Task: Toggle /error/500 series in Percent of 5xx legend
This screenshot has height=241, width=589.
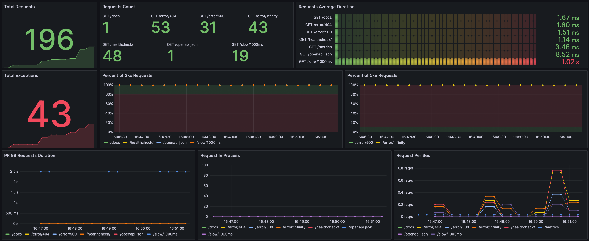Action: (x=364, y=143)
